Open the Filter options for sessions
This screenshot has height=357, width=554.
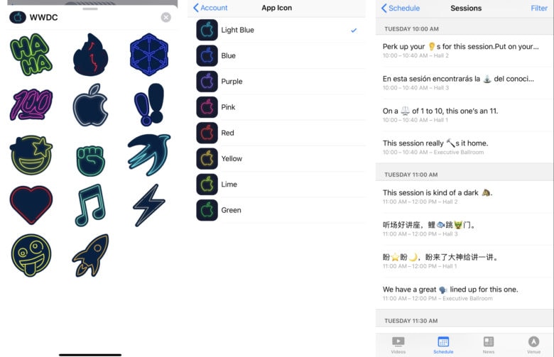[539, 8]
